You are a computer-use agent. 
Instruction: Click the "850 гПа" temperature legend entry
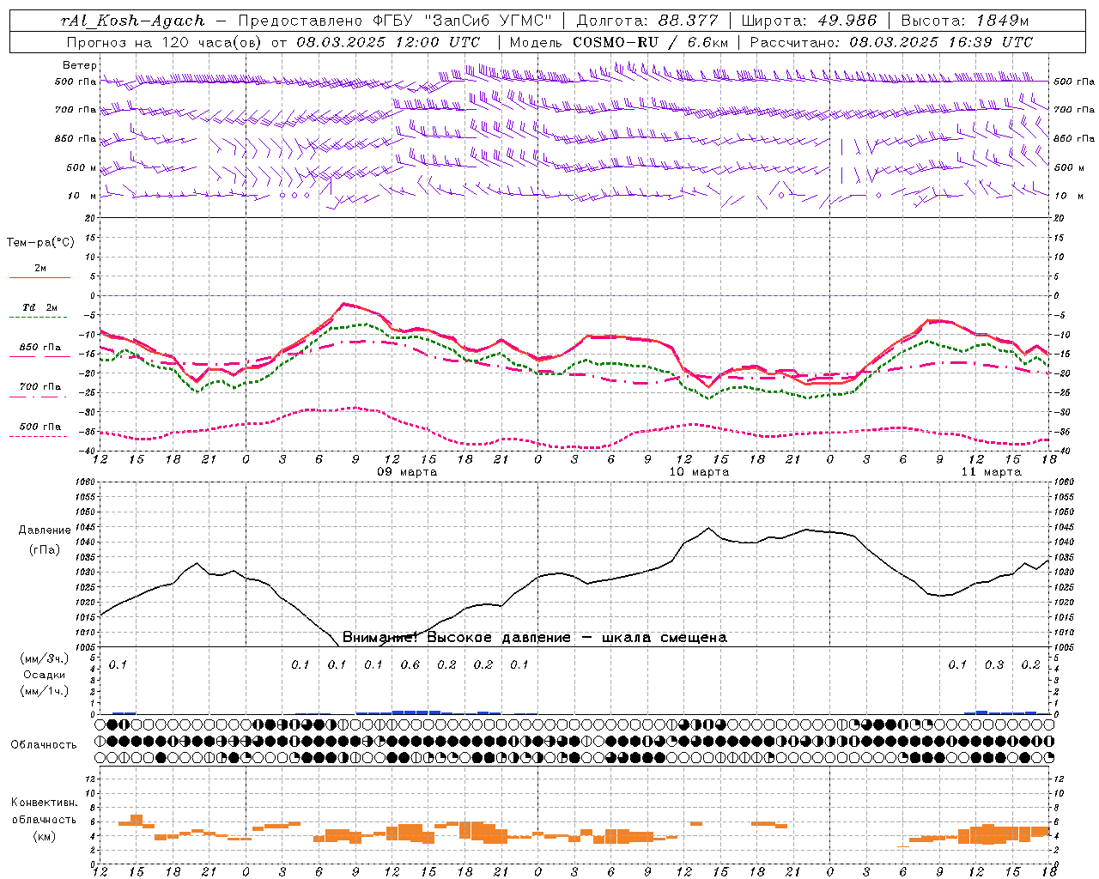40,348
